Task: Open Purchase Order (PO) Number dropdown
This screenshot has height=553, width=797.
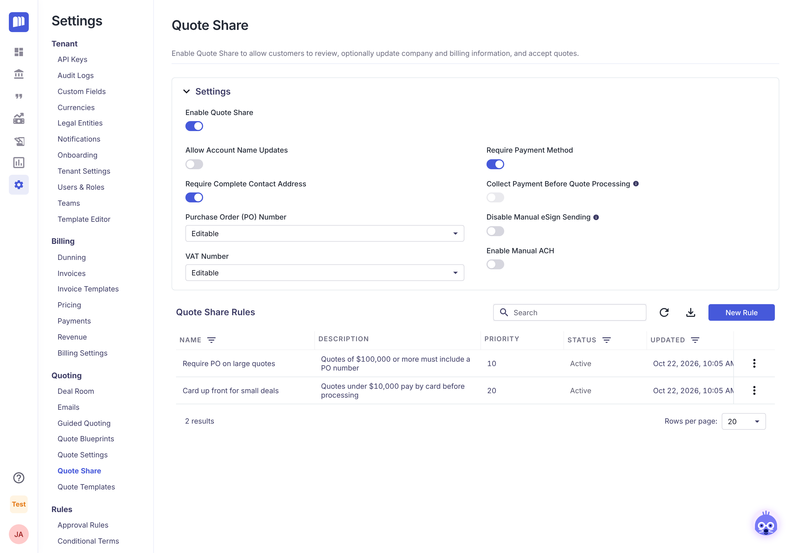Action: tap(325, 234)
